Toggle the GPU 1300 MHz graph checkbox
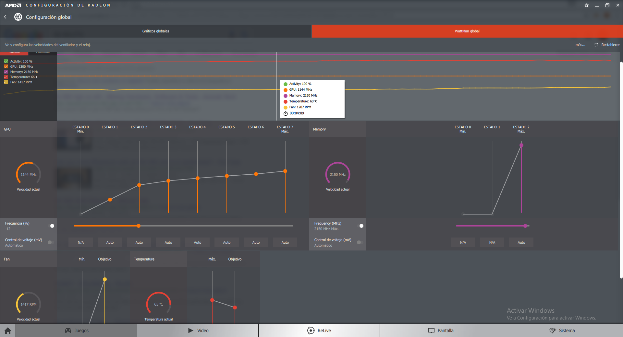 pos(6,66)
